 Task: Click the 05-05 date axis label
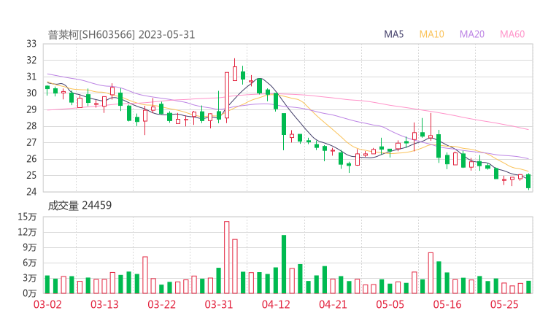(x=390, y=304)
